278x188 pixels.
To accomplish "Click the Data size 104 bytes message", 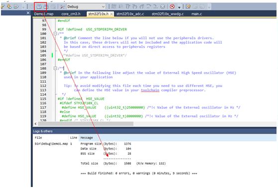I will 106,149.
